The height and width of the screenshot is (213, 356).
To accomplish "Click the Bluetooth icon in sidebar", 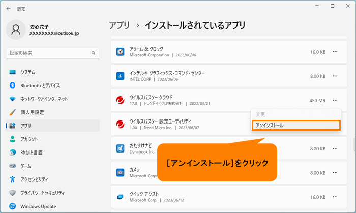I will coord(13,85).
